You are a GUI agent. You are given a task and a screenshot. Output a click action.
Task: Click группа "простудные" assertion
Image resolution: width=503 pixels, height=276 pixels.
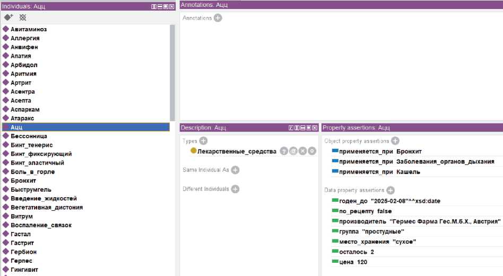click(x=372, y=232)
